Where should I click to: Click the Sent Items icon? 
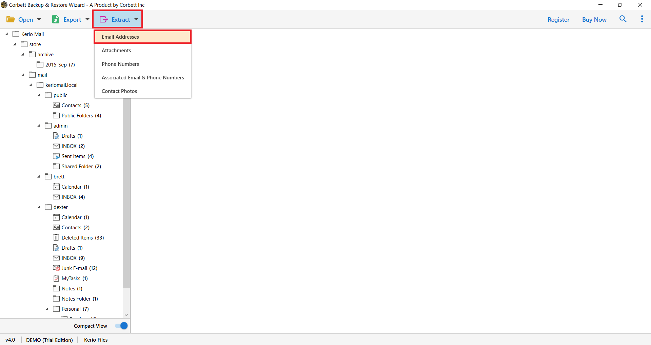click(56, 156)
